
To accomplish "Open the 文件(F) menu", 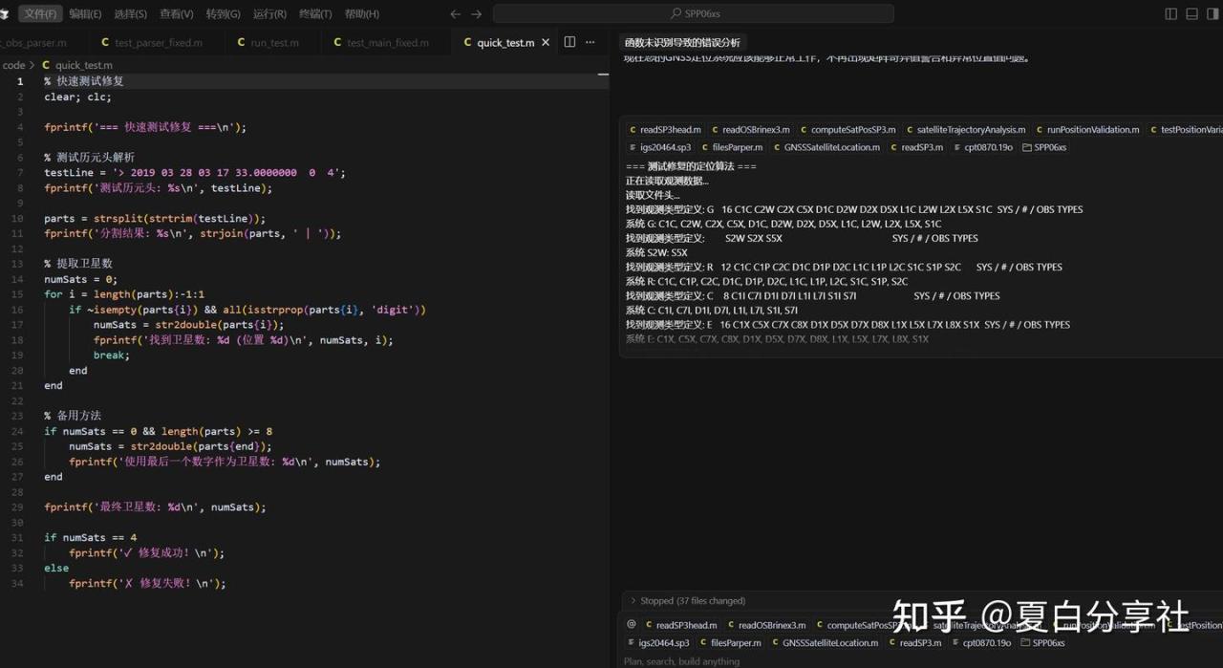I will click(x=40, y=14).
